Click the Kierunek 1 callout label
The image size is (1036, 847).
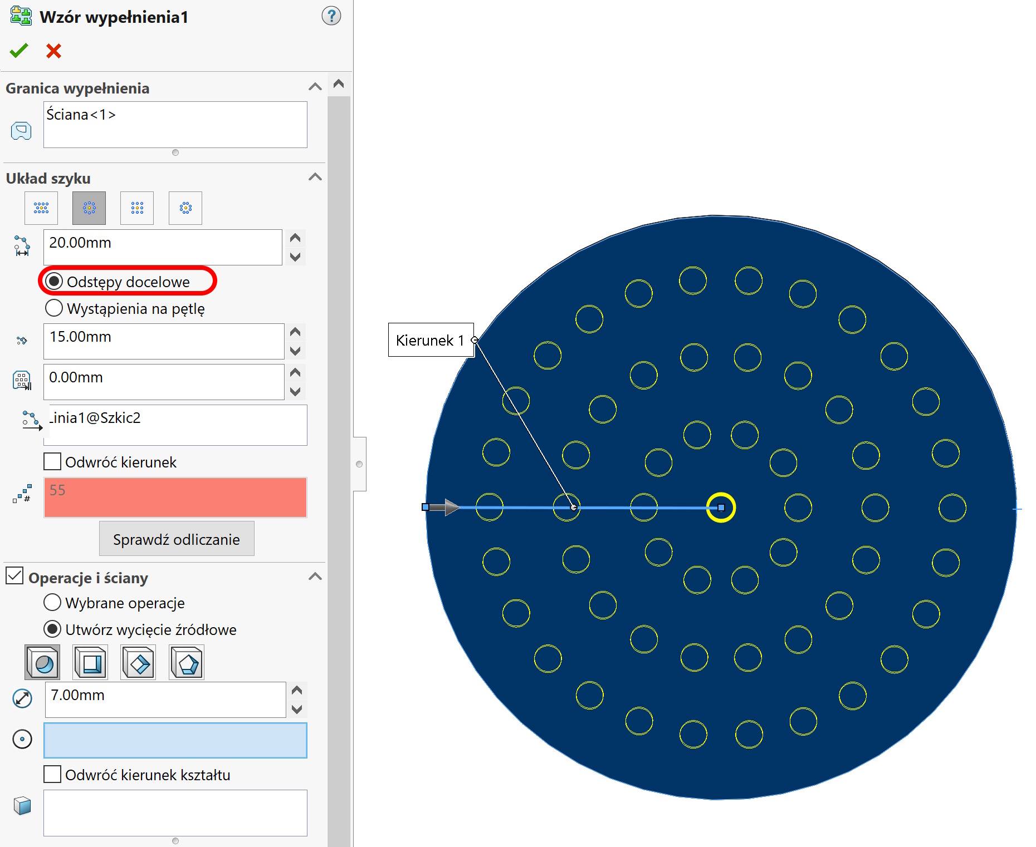coord(431,339)
